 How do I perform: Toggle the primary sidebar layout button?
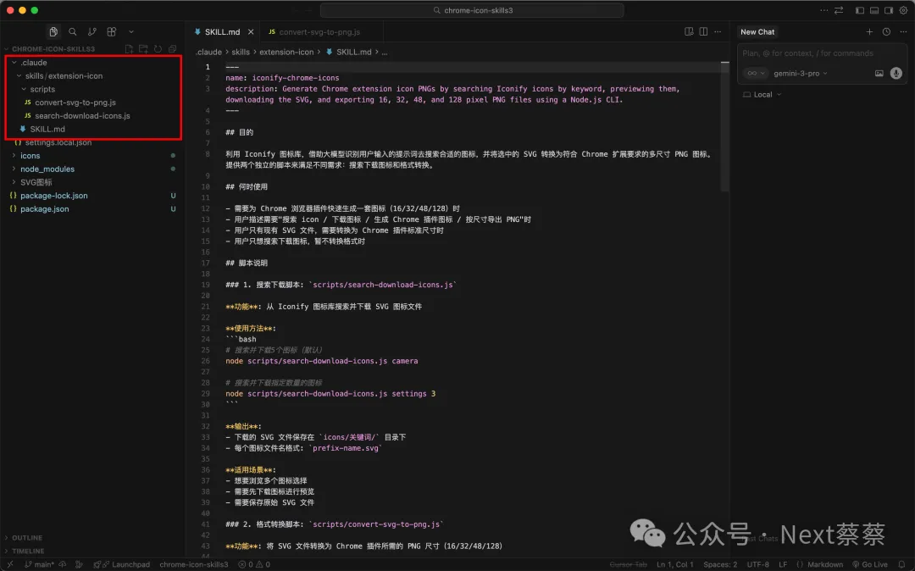(x=860, y=10)
